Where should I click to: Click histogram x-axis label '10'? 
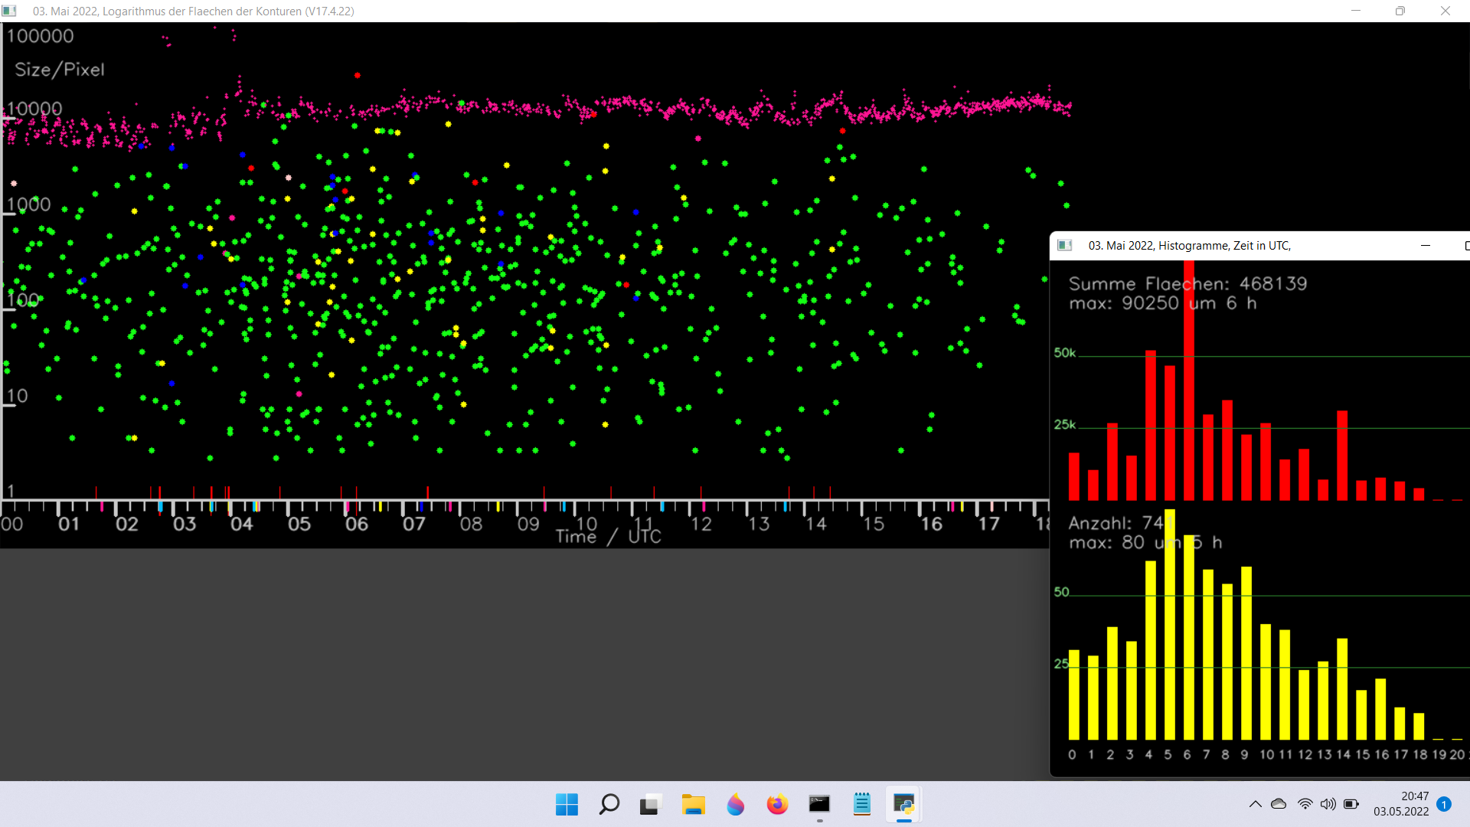pyautogui.click(x=1267, y=755)
